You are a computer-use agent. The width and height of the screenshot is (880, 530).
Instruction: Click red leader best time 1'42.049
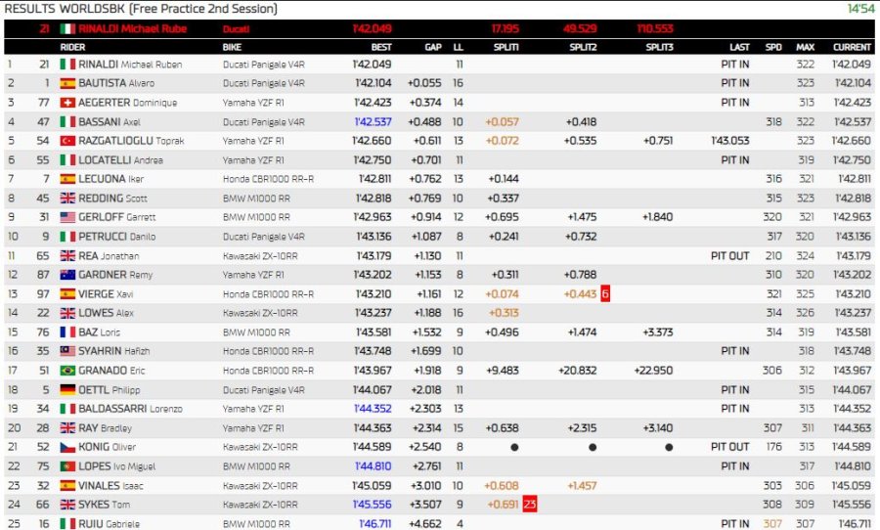pos(373,28)
